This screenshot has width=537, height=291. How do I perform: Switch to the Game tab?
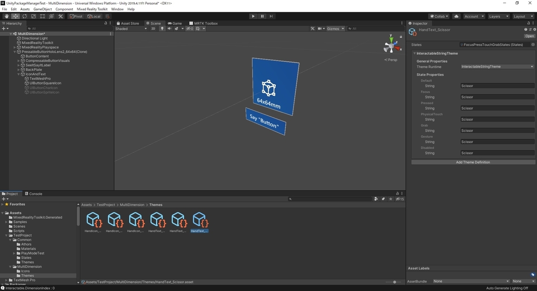[175, 23]
